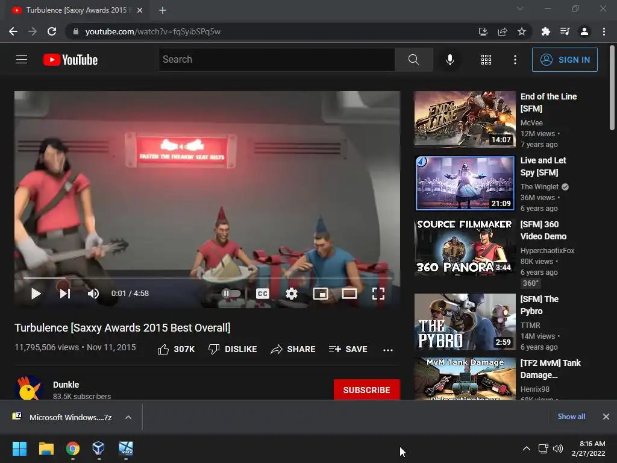The image size is (617, 463).
Task: Open the 360 Video Demo thumbnail
Action: point(465,247)
